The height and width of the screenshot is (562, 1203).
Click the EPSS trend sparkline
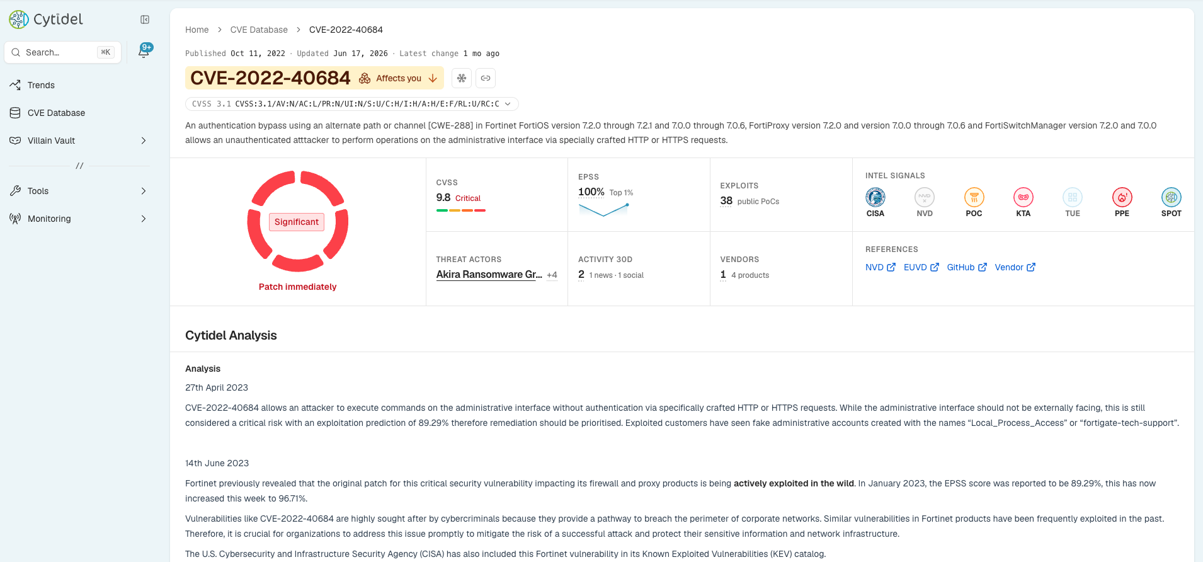click(x=603, y=210)
